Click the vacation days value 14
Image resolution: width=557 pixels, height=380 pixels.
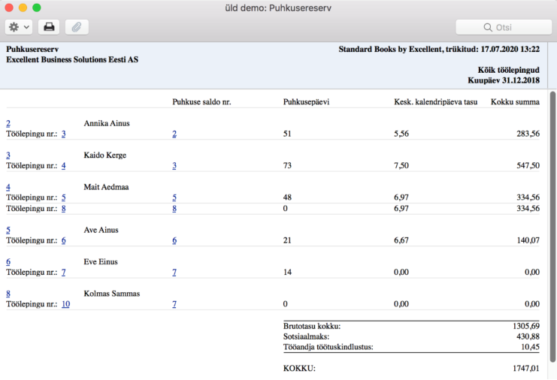287,273
